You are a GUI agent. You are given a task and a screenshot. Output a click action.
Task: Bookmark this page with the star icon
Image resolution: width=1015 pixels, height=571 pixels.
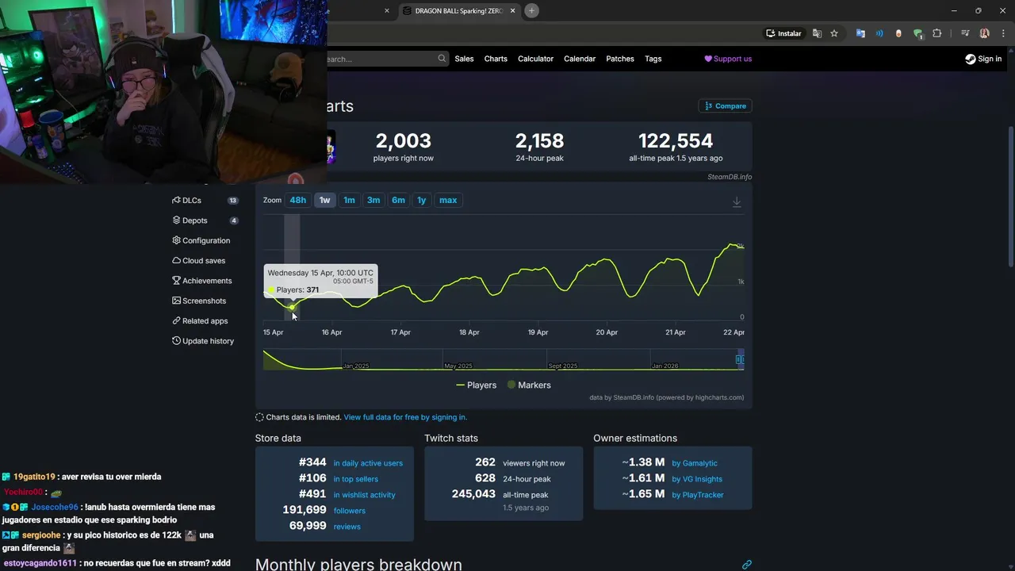(x=834, y=33)
